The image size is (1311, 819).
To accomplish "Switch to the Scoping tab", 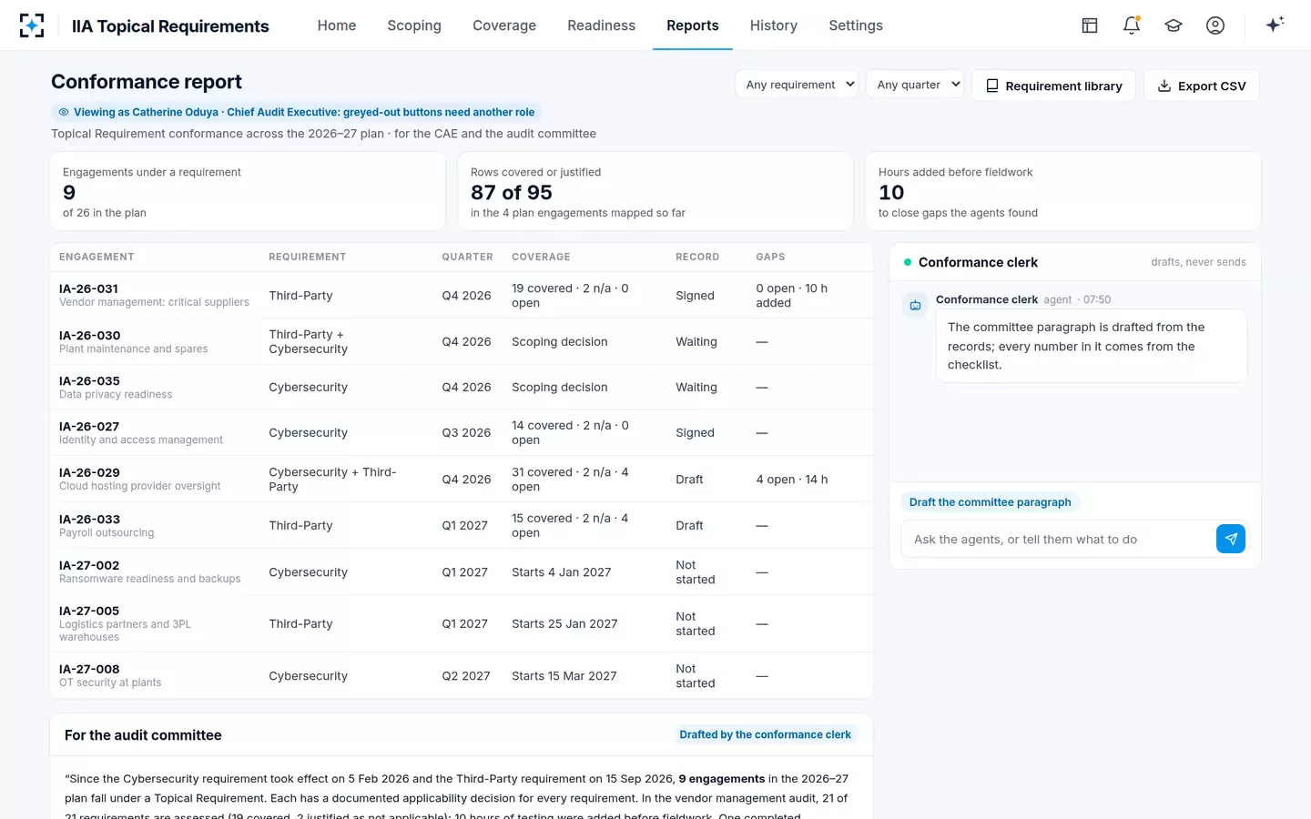I will pos(414,25).
